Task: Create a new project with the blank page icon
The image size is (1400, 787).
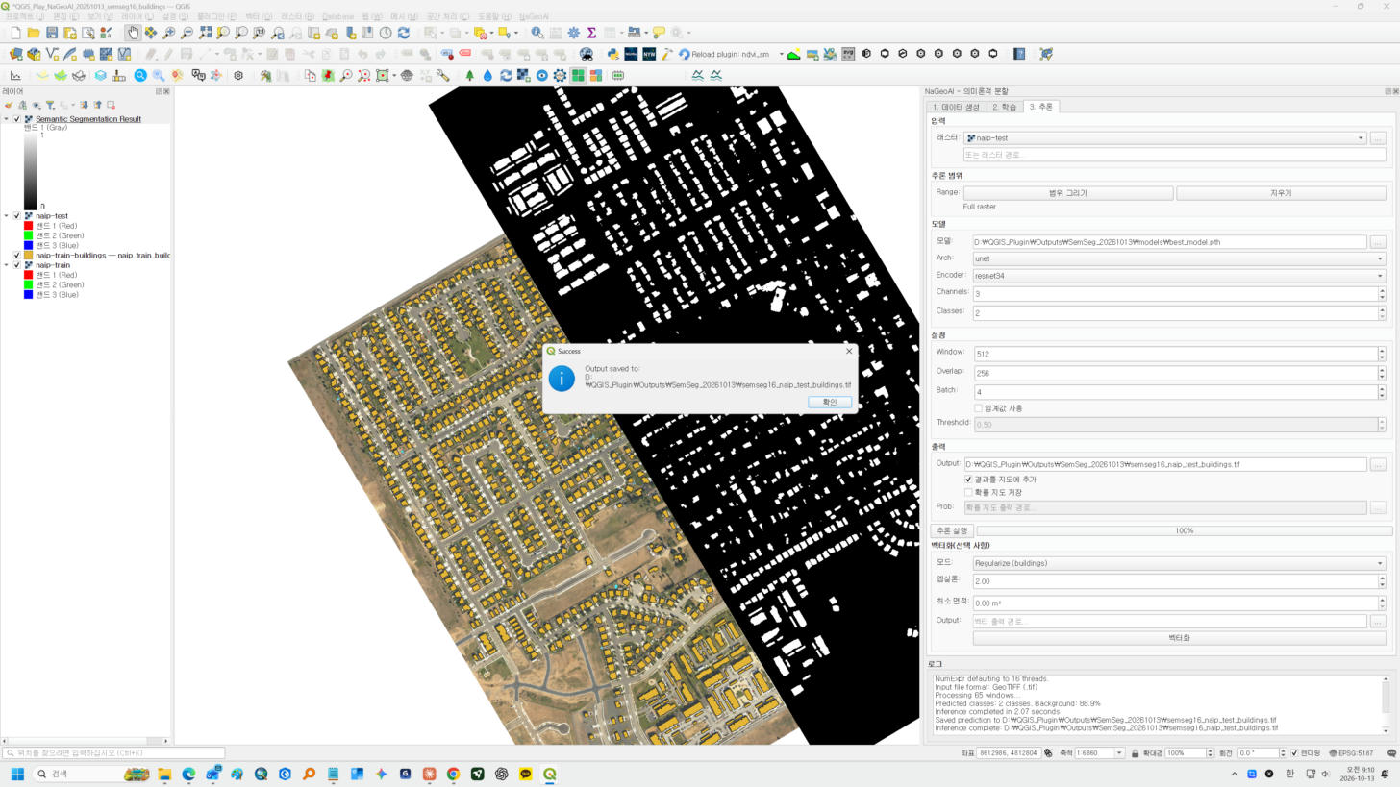Action: click(x=15, y=33)
